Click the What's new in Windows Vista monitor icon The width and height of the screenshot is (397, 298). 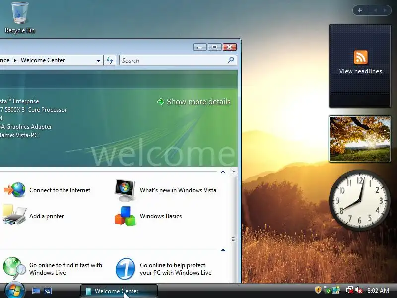pos(125,190)
